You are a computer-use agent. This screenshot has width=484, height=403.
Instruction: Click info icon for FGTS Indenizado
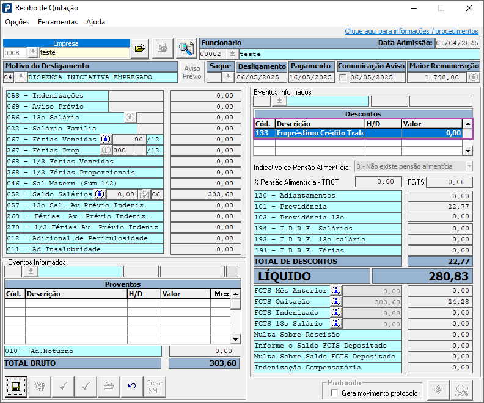tap(336, 313)
